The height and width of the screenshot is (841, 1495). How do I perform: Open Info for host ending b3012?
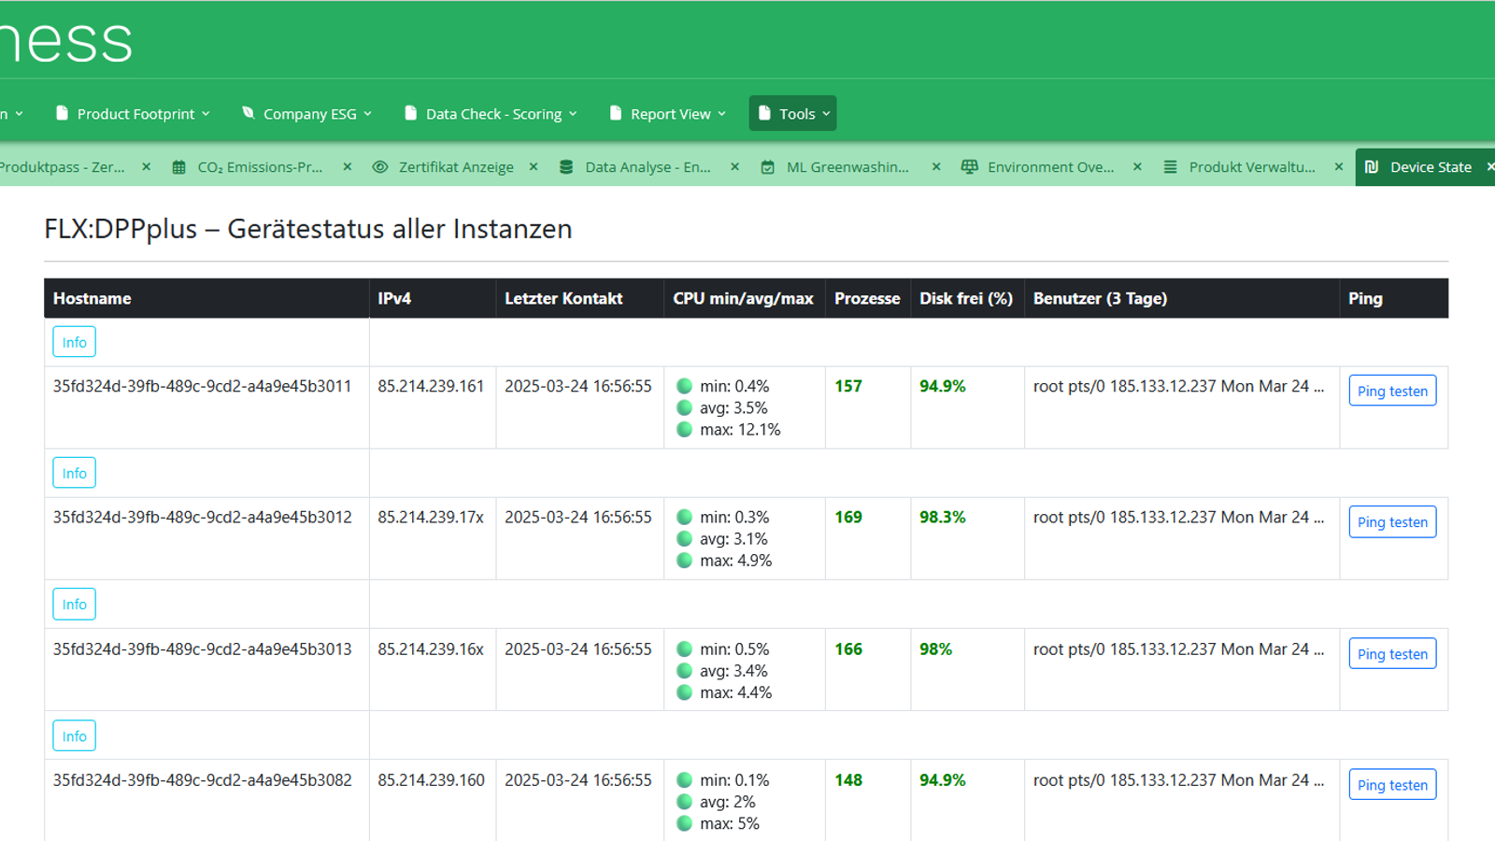tap(74, 473)
